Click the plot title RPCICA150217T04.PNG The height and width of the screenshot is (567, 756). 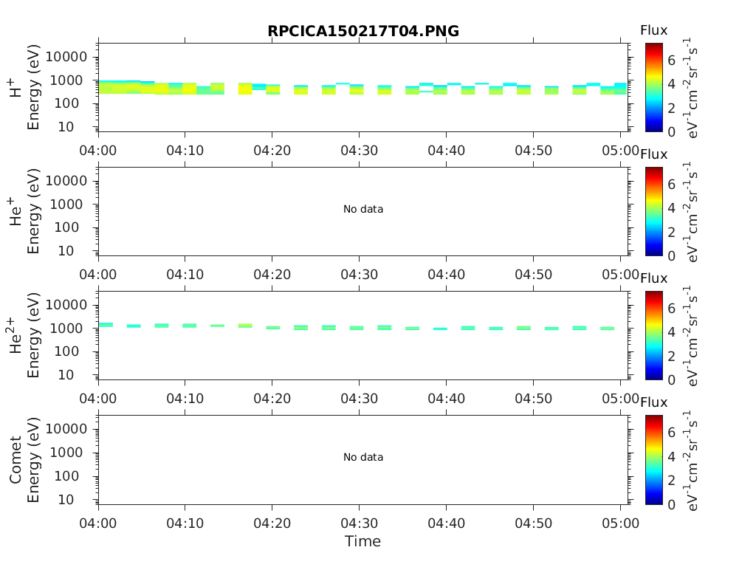pos(363,31)
